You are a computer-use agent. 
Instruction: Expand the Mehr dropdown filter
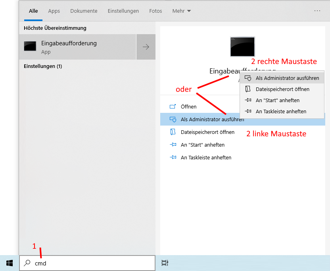181,11
